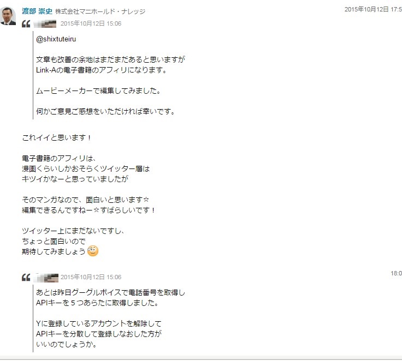402x361 pixels.
Task: Click second quote timestamp near APIキー message
Action: coord(91,277)
